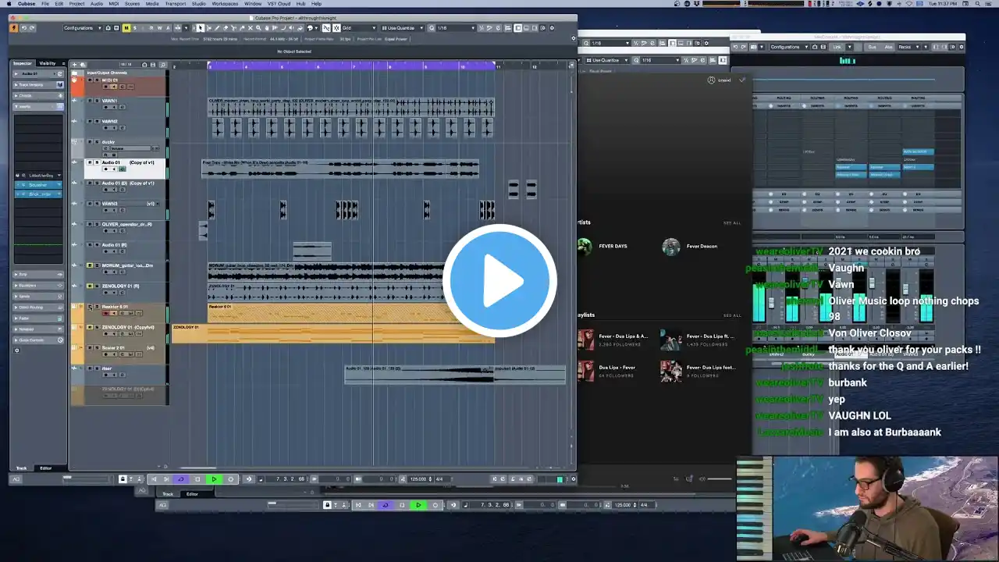Click the large play overlay button

point(499,281)
